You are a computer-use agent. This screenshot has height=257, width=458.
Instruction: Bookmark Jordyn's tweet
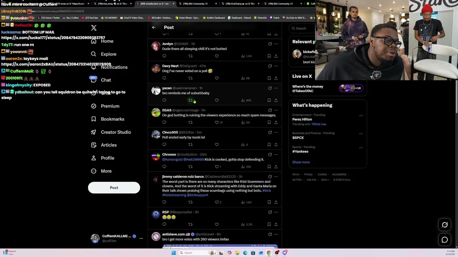pos(269,56)
